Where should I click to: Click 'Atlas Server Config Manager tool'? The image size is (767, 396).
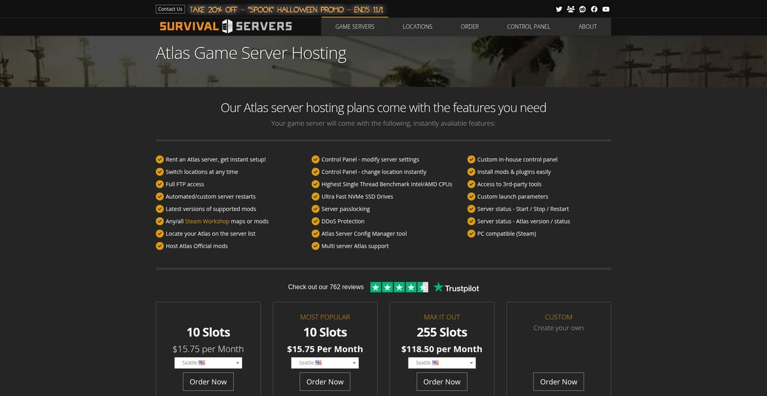[364, 234]
